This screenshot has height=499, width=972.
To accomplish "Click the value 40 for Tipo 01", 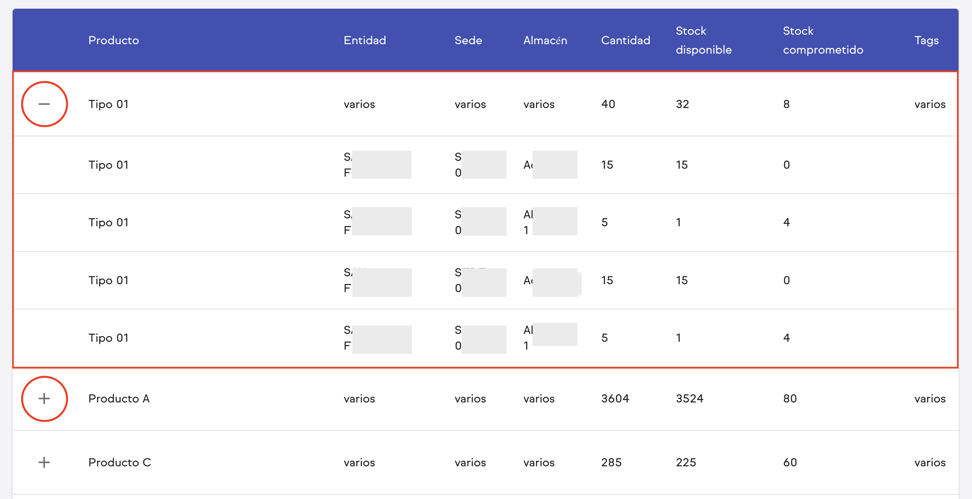I will 608,104.
